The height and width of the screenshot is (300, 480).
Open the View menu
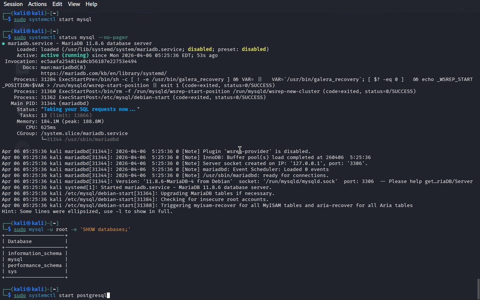click(74, 4)
